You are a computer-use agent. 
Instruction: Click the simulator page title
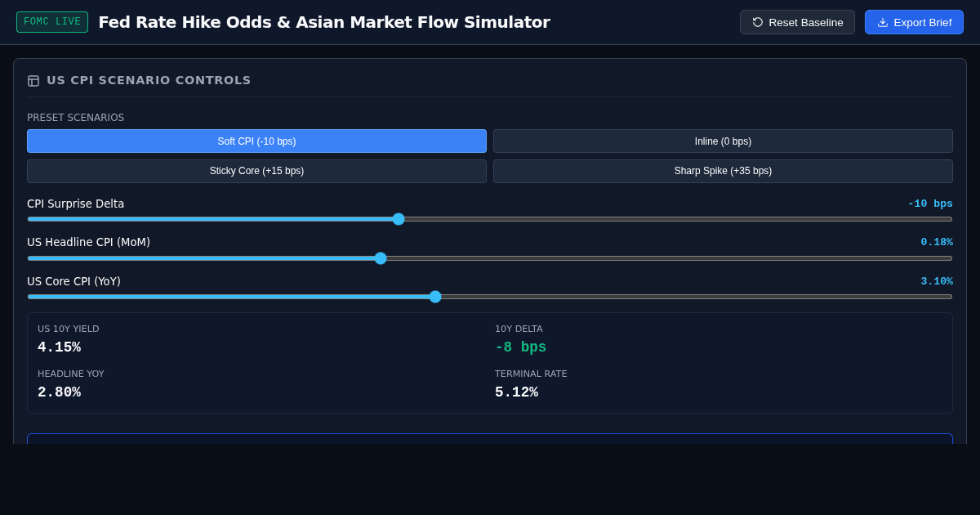(x=324, y=22)
